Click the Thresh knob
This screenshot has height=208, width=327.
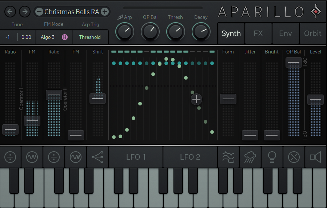(x=176, y=32)
